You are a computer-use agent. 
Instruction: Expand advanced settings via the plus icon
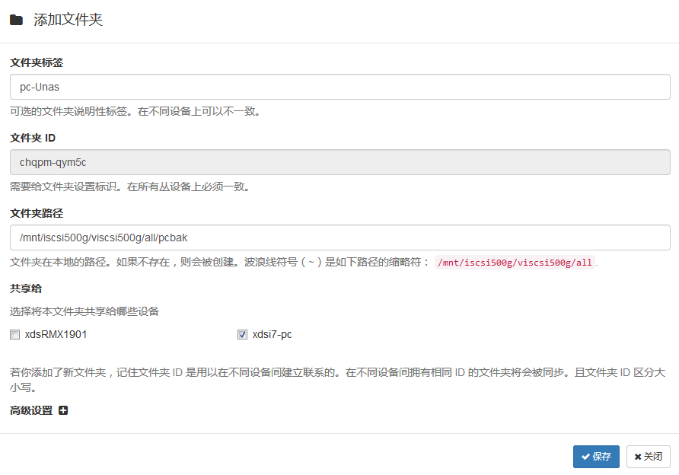pos(63,410)
